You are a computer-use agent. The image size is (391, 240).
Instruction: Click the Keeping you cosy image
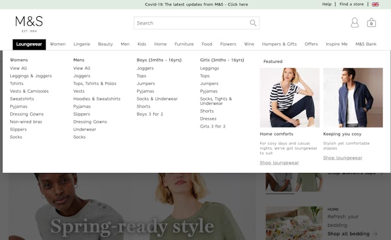click(353, 97)
